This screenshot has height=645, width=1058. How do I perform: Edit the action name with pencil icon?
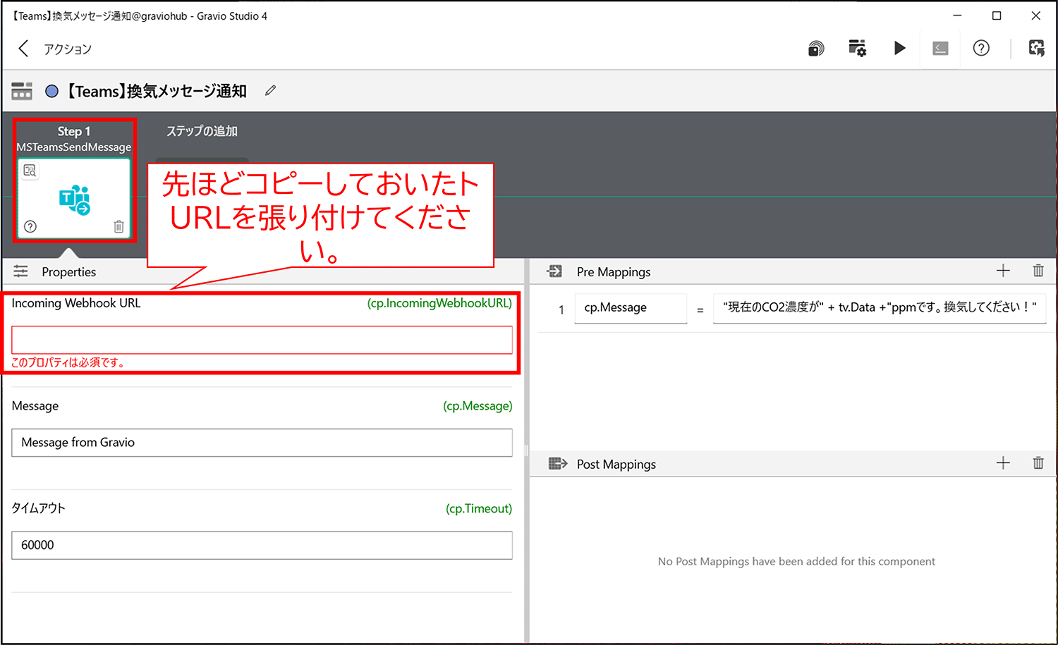270,90
